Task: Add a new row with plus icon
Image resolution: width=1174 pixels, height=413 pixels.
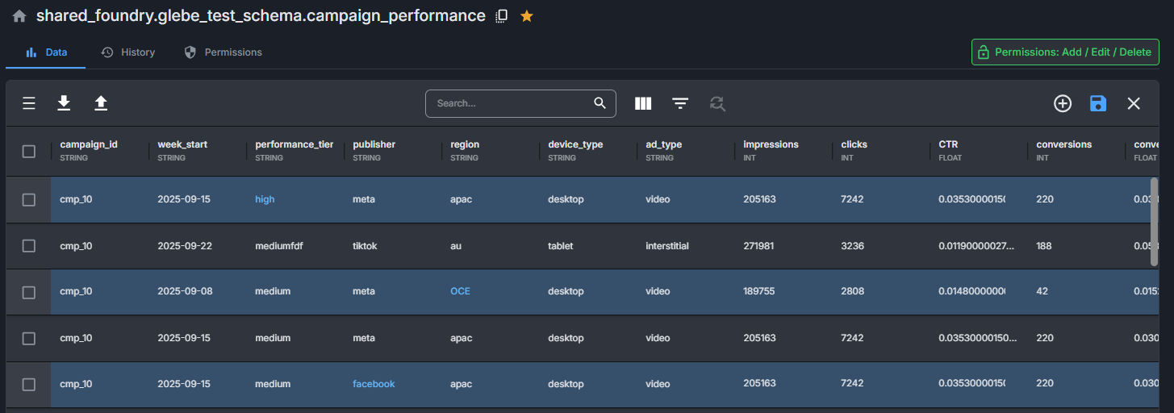Action: [1063, 103]
